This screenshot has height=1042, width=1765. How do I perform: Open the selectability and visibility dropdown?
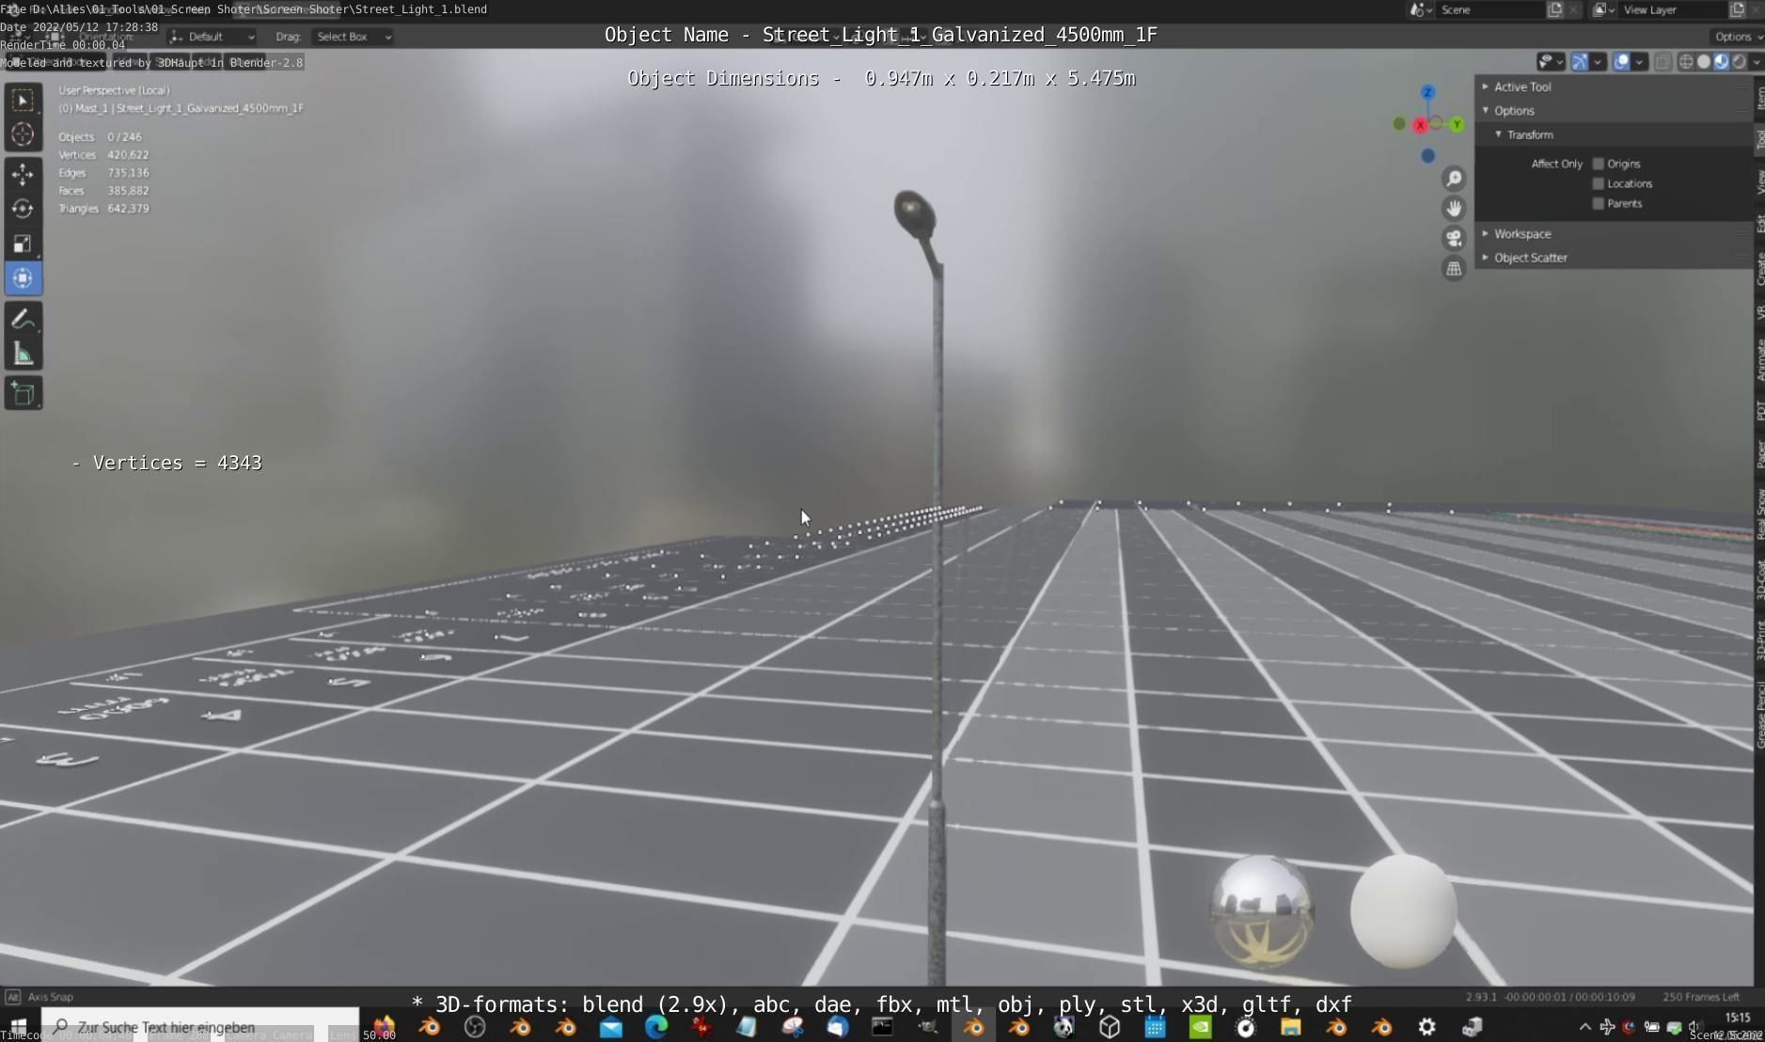pyautogui.click(x=1550, y=62)
